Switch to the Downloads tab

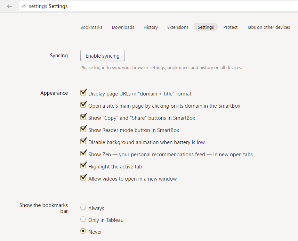[123, 27]
